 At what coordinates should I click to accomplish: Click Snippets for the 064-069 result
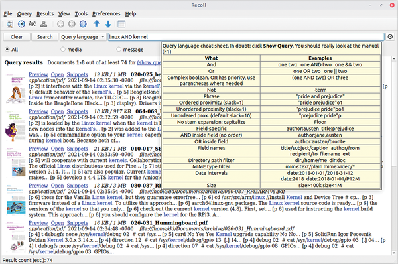point(78,111)
